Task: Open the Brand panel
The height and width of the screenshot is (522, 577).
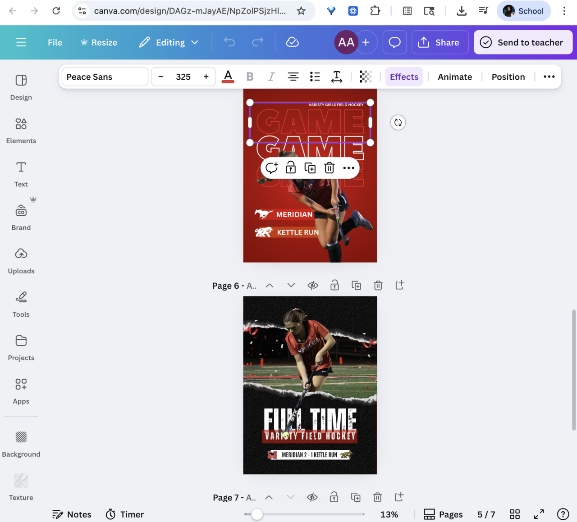Action: click(21, 218)
